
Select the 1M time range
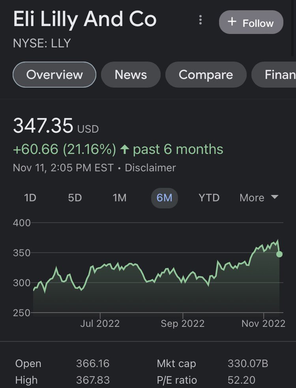[x=120, y=198]
